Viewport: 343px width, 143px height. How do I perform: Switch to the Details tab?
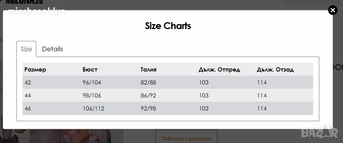tap(52, 49)
